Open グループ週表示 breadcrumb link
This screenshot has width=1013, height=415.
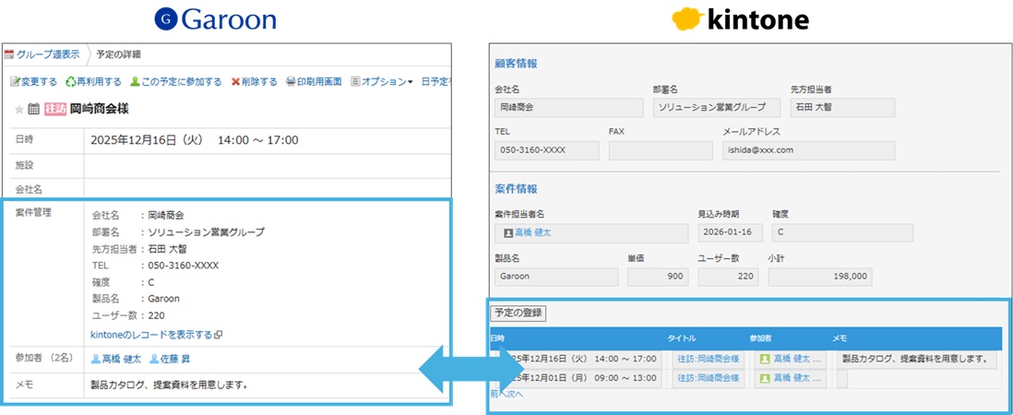pos(48,54)
